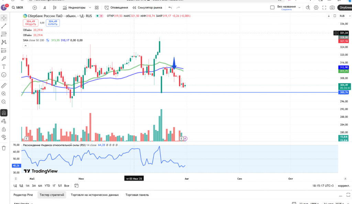Toggle magnet mode in left toolbar
The height and width of the screenshot is (204, 352).
pos(4,113)
